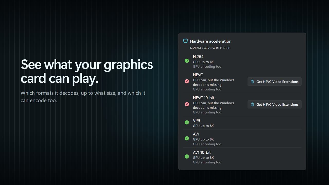Click the Hardware acceleration chip icon
Viewport: 329px width, 185px height.
click(185, 41)
